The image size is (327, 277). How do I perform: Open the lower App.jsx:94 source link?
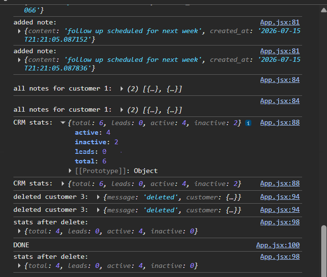[280, 210]
